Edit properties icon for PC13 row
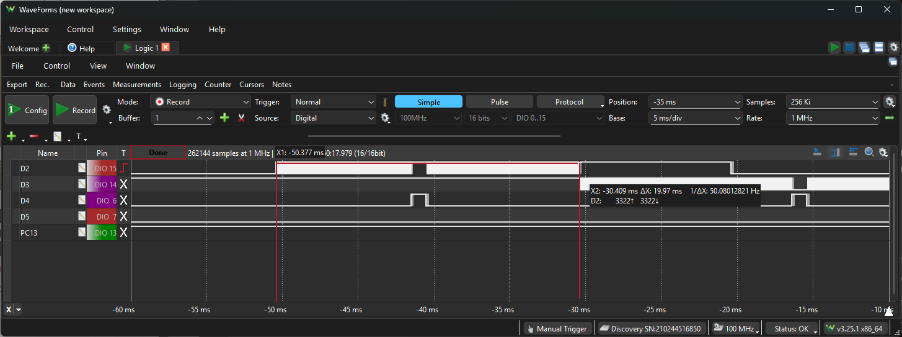The width and height of the screenshot is (902, 337). click(x=81, y=232)
